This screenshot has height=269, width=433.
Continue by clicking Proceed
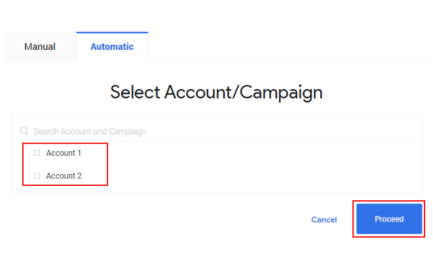(x=389, y=219)
